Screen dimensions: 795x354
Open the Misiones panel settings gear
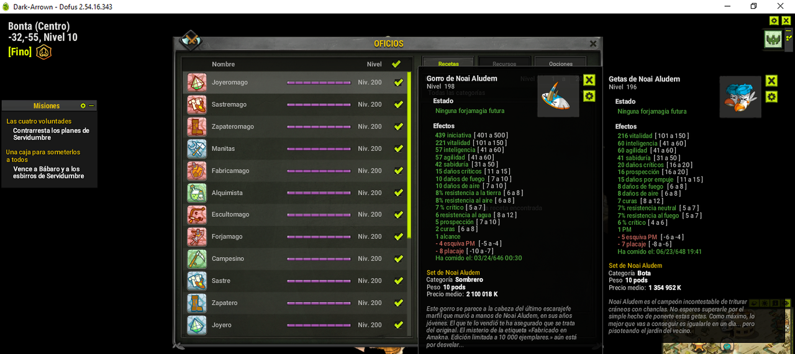point(83,106)
